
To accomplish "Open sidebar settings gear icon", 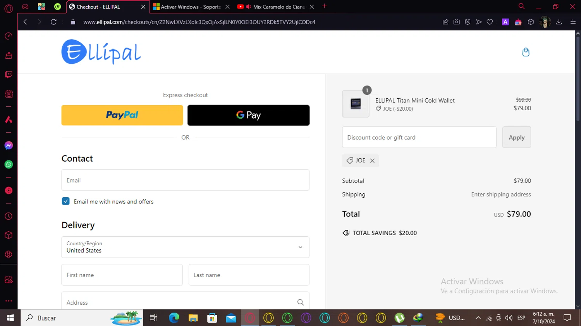I will [9, 254].
